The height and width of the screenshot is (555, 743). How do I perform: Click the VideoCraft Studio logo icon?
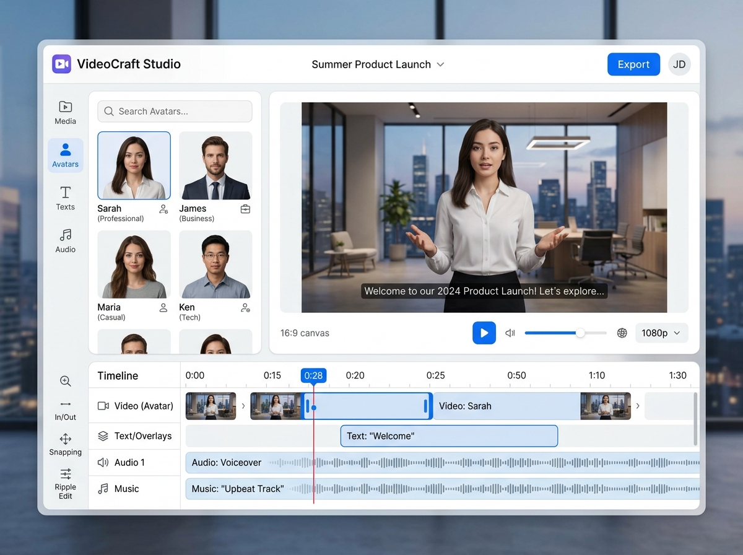tap(61, 64)
